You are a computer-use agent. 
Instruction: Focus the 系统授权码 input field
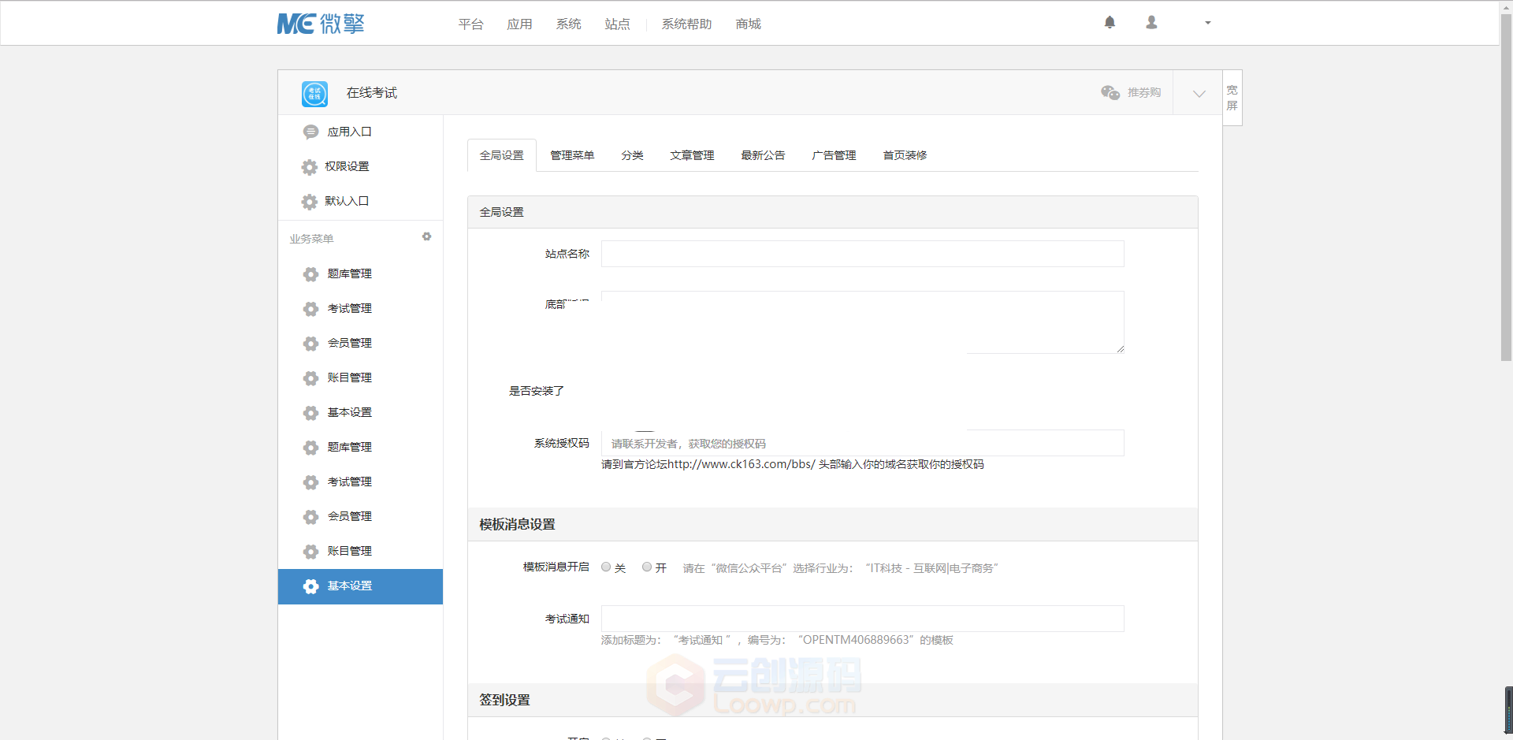pyautogui.click(x=862, y=443)
